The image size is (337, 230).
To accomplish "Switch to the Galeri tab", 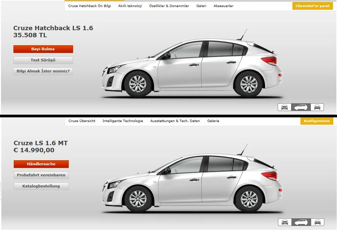I will click(x=201, y=6).
